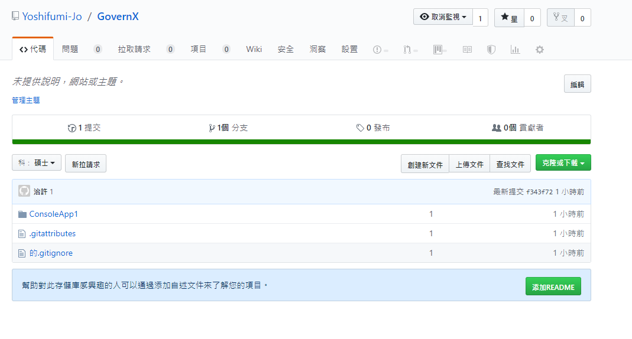
Task: Click the project board icon in tab bar
Action: click(437, 50)
